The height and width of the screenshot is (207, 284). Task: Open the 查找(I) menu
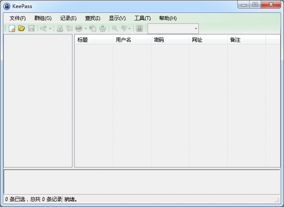(93, 18)
